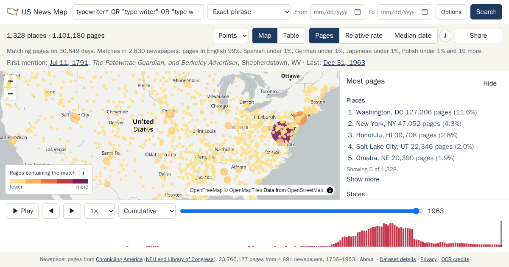
Task: Click the lightest yellow legend swatch
Action: pyautogui.click(x=17, y=181)
